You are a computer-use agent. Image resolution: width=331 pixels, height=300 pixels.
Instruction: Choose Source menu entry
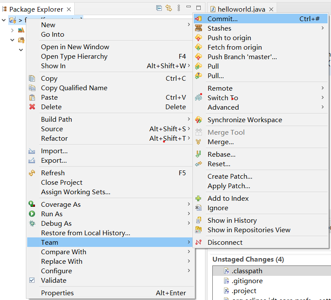pyautogui.click(x=110, y=129)
